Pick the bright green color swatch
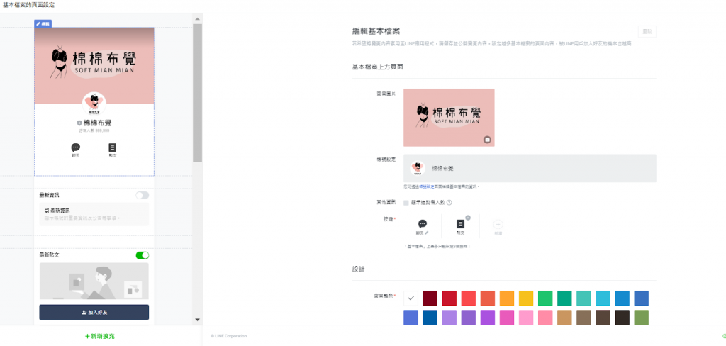 [545, 298]
